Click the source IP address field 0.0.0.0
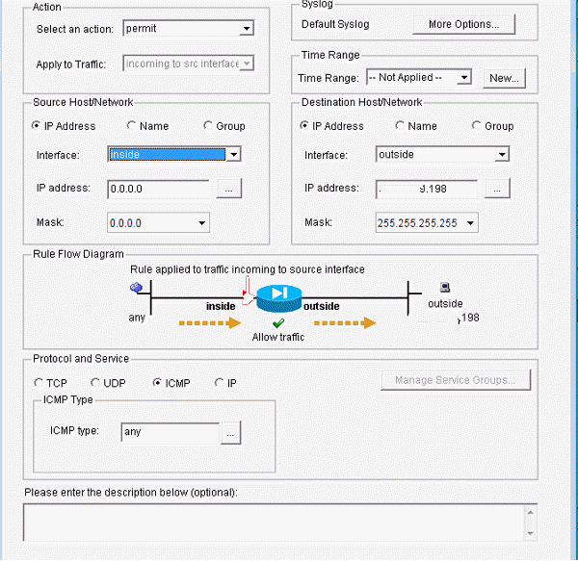This screenshot has height=561, width=578. click(x=159, y=189)
